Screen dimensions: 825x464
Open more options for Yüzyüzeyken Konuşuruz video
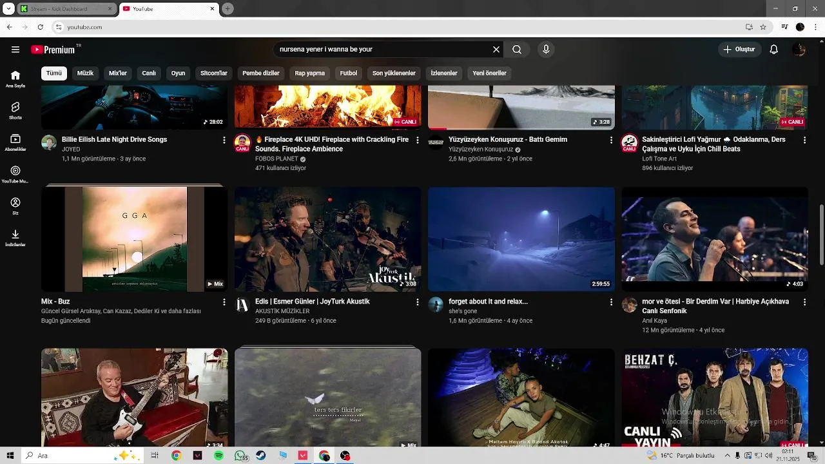pos(611,140)
